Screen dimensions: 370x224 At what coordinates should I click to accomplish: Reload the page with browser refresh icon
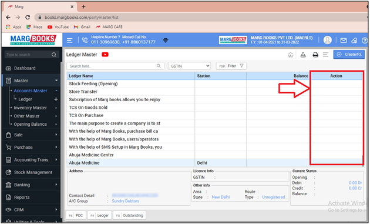[28, 17]
